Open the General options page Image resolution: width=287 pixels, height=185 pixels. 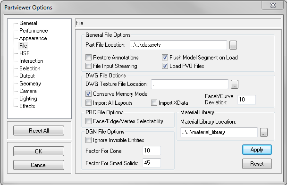(x=28, y=23)
